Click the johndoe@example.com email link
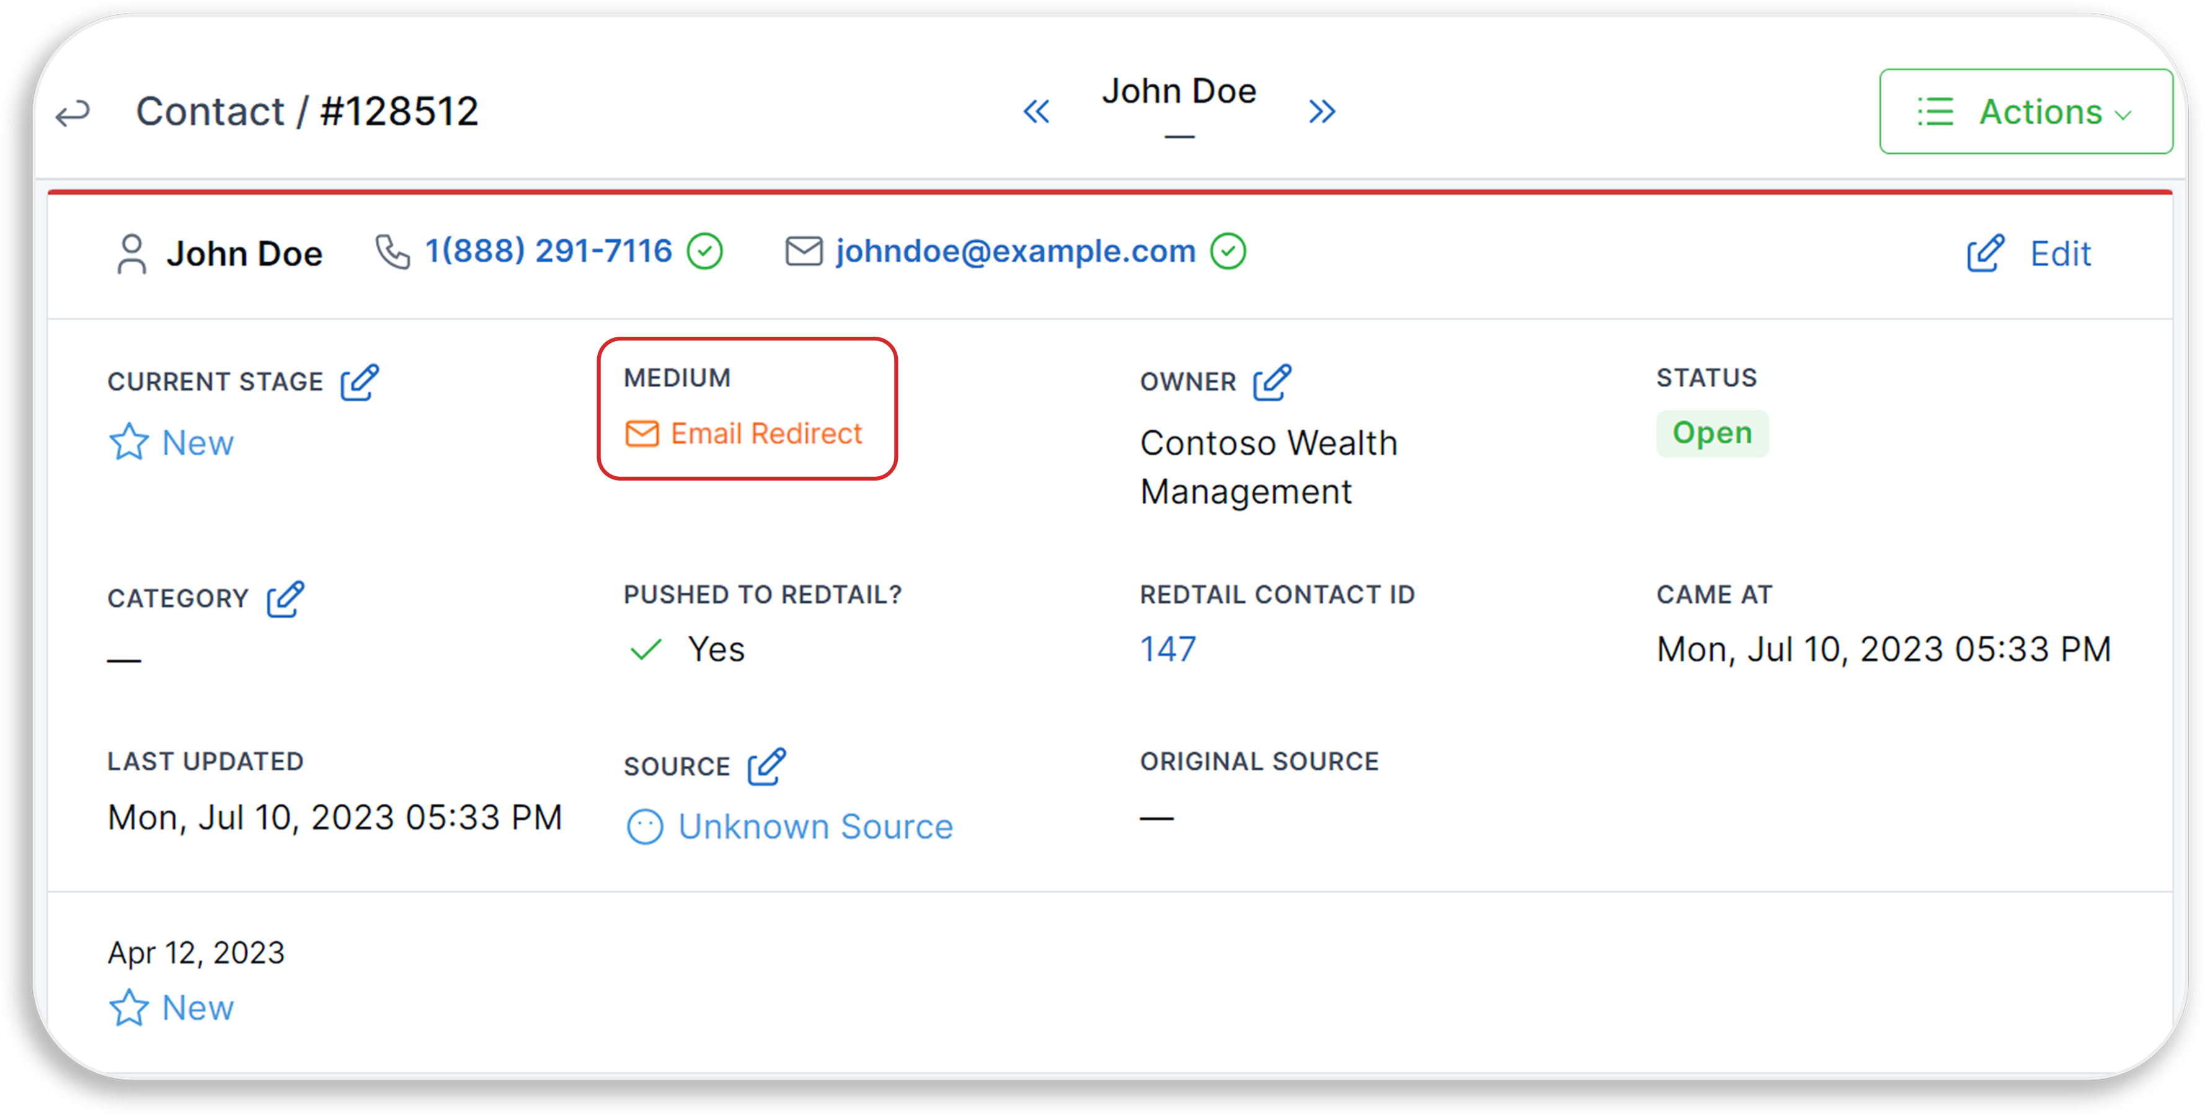Screen dimensions: 2205x1115 click(1015, 251)
